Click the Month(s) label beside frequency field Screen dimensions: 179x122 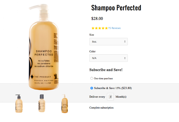point(121,97)
